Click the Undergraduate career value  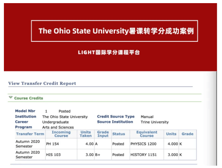click(55, 122)
